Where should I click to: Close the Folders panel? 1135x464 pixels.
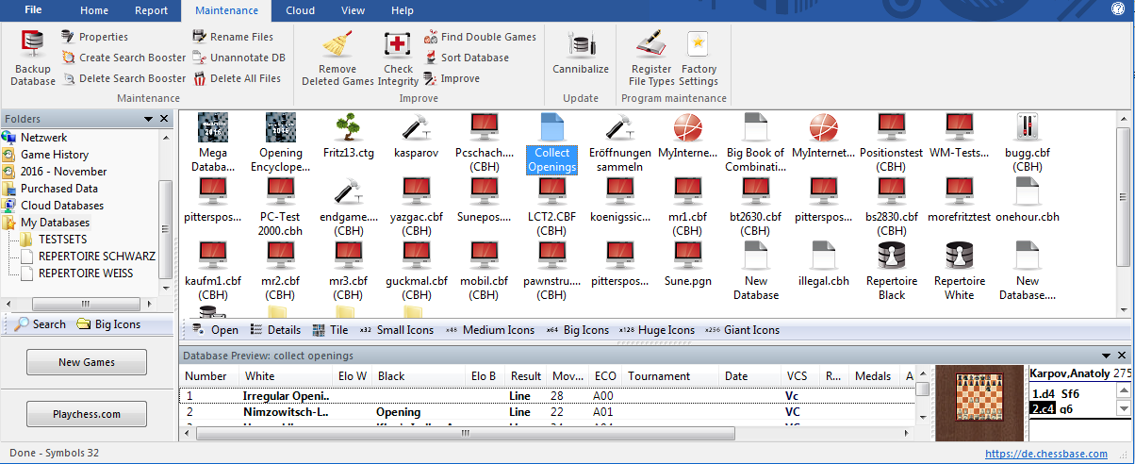[164, 119]
